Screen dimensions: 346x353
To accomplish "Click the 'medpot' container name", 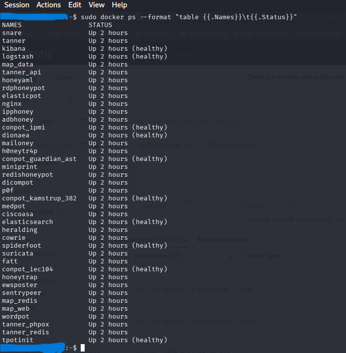I will (x=14, y=206).
